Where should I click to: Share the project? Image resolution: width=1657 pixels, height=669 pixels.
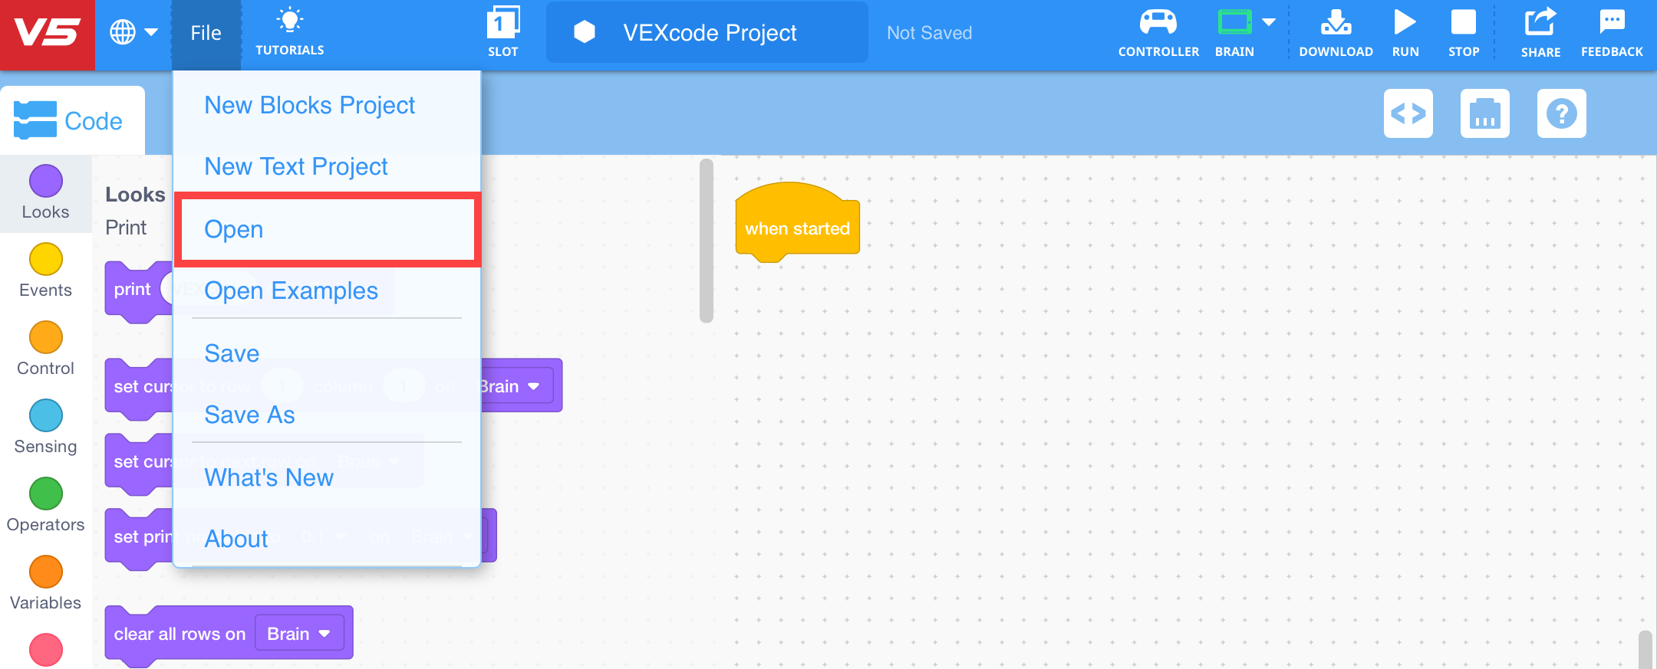(1540, 33)
